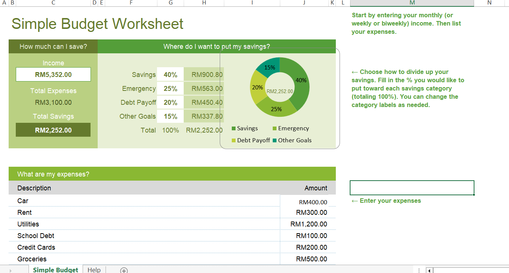This screenshot has width=509, height=273.
Task: Click the Rent amount RM300.00
Action: [311, 213]
